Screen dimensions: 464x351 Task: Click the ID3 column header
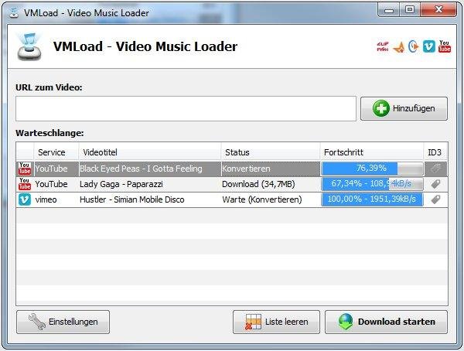pyautogui.click(x=435, y=152)
